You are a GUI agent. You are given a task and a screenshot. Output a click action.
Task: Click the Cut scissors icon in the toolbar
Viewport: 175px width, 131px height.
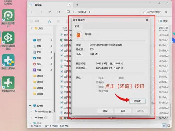click(50, 21)
